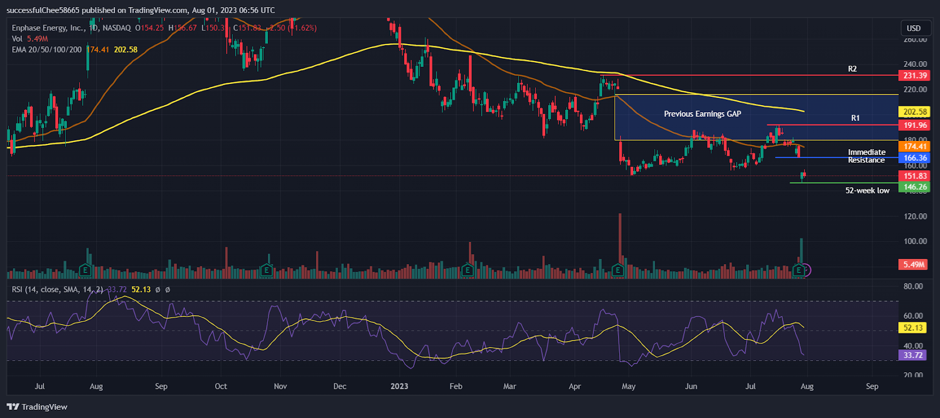Click the earnings E marker for early February 2023
This screenshot has height=418, width=940.
pos(468,270)
